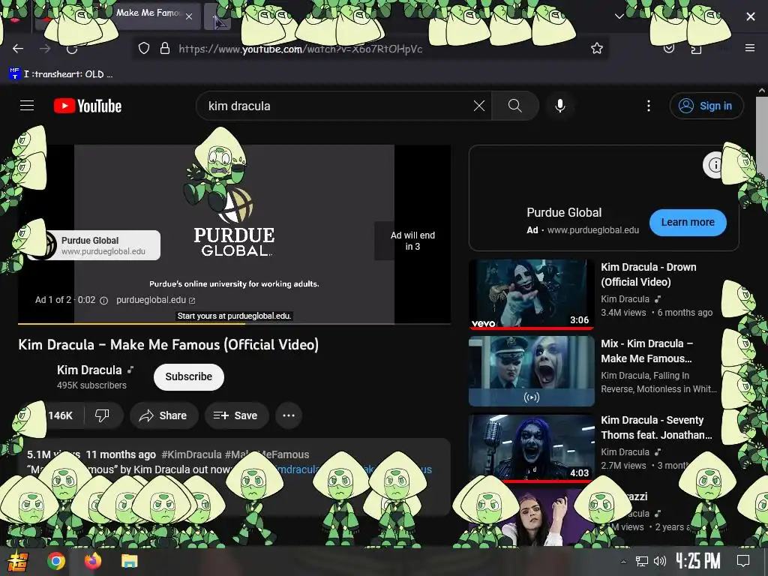The width and height of the screenshot is (768, 576).
Task: Open the shield tracking protection icon
Action: click(143, 49)
